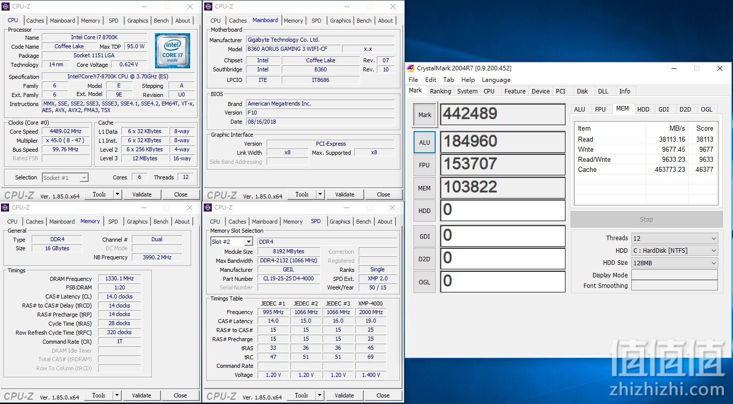Click CPU-Z icon in SPD window title
Image resolution: width=733 pixels, height=404 pixels.
pyautogui.click(x=208, y=208)
